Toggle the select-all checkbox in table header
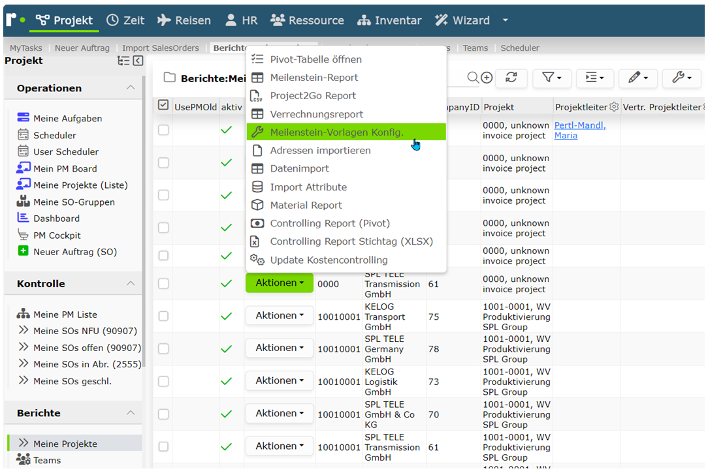 [x=163, y=106]
